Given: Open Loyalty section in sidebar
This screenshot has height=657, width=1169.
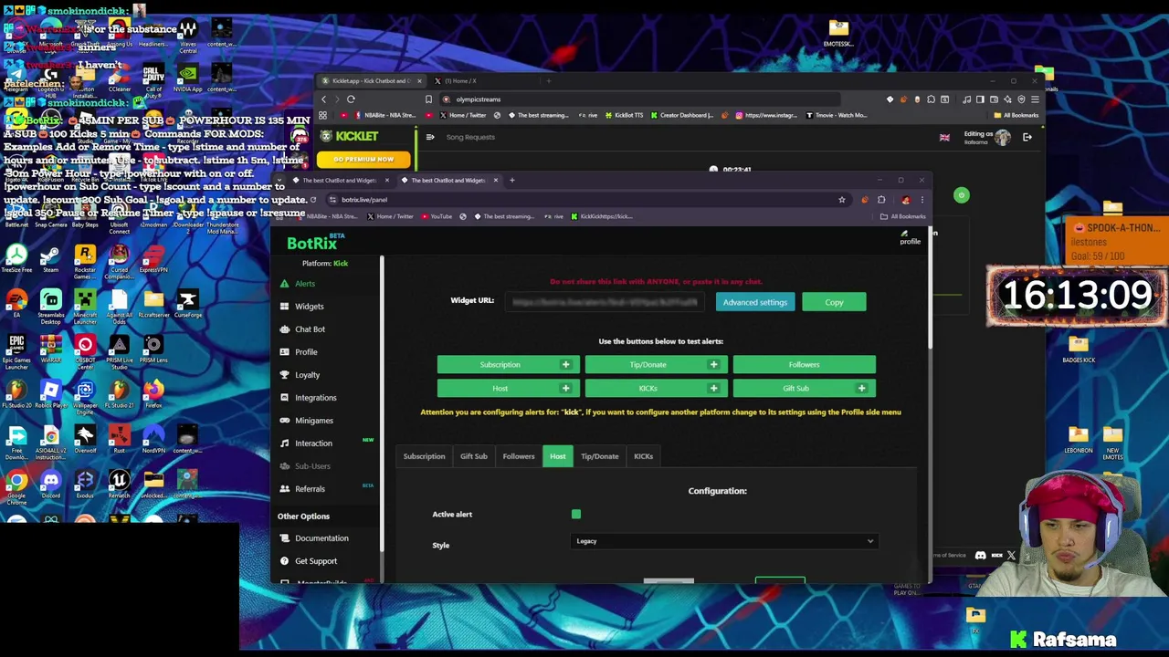Looking at the screenshot, I should 307,375.
